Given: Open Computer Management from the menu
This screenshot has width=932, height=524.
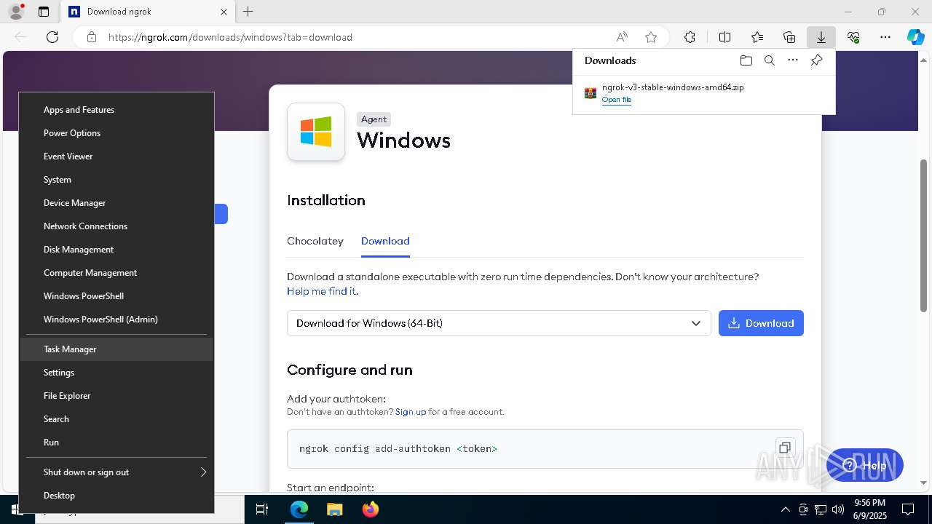Looking at the screenshot, I should [116, 273].
